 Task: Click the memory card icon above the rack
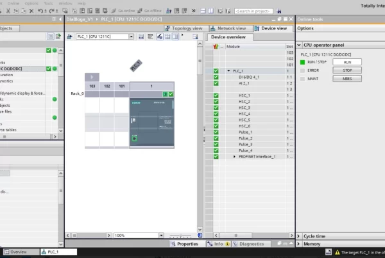tap(136, 65)
